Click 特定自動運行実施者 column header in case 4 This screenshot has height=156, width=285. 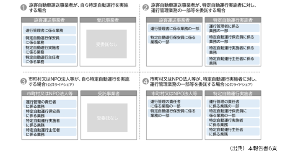233,94
